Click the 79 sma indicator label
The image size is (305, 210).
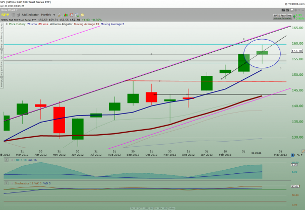(31, 24)
